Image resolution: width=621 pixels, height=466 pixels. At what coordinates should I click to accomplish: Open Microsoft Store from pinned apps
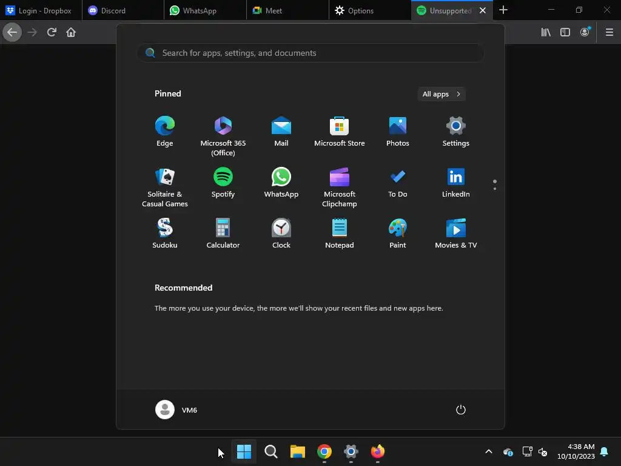[x=340, y=132]
